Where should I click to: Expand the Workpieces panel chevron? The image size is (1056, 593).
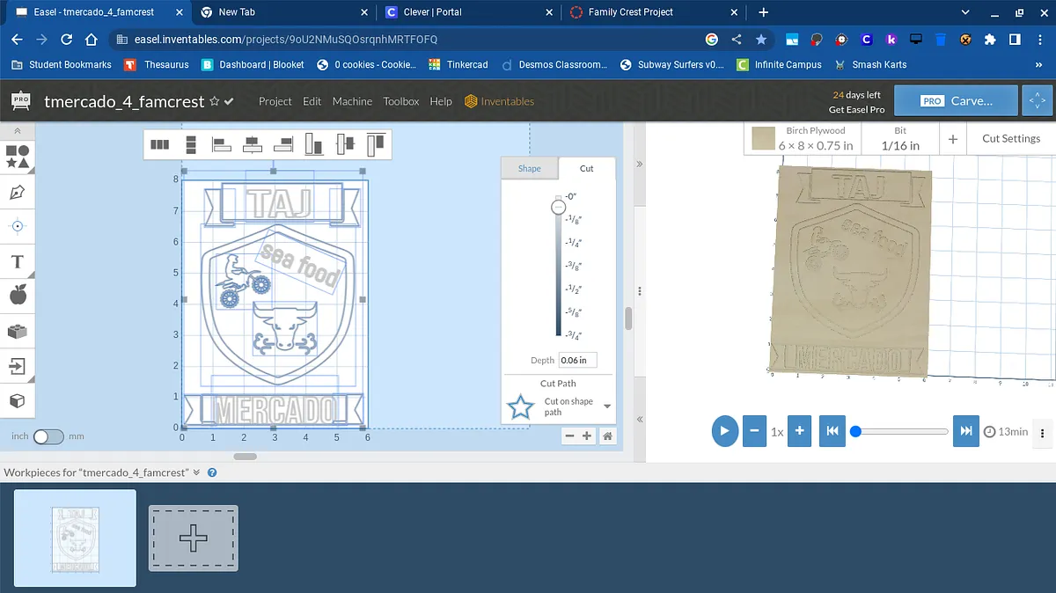tap(197, 472)
